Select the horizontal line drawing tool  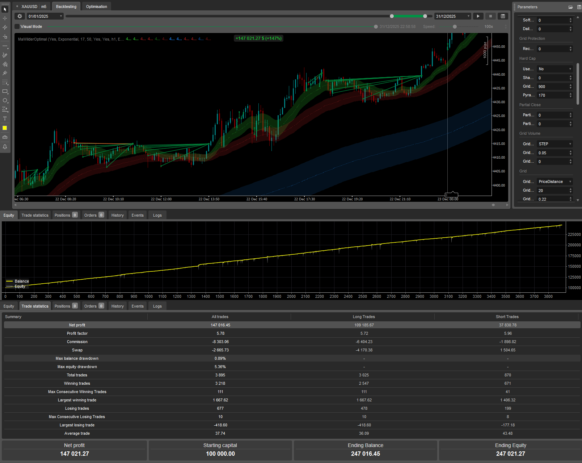pos(5,47)
